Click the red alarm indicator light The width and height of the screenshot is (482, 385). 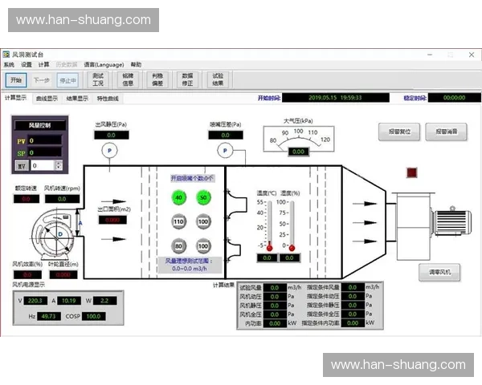click(x=412, y=172)
